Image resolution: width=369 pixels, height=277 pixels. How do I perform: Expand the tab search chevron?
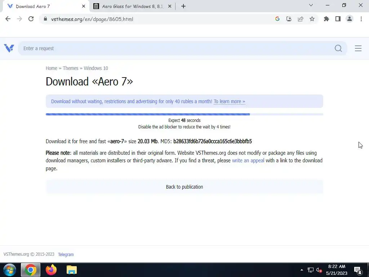click(311, 5)
